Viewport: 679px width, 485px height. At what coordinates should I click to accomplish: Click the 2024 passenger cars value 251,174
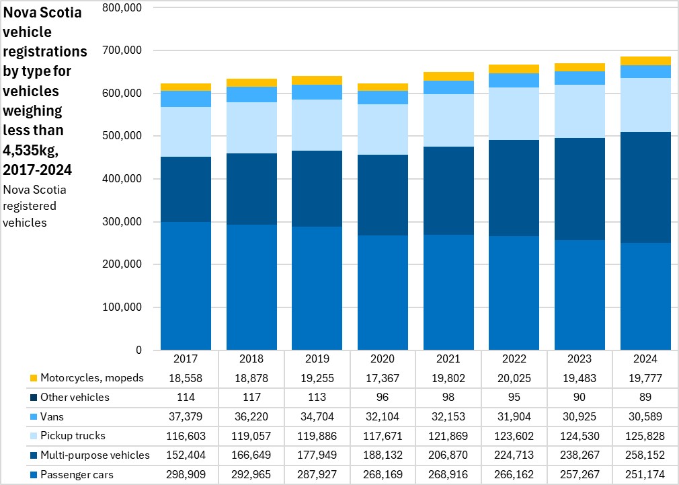click(x=646, y=475)
